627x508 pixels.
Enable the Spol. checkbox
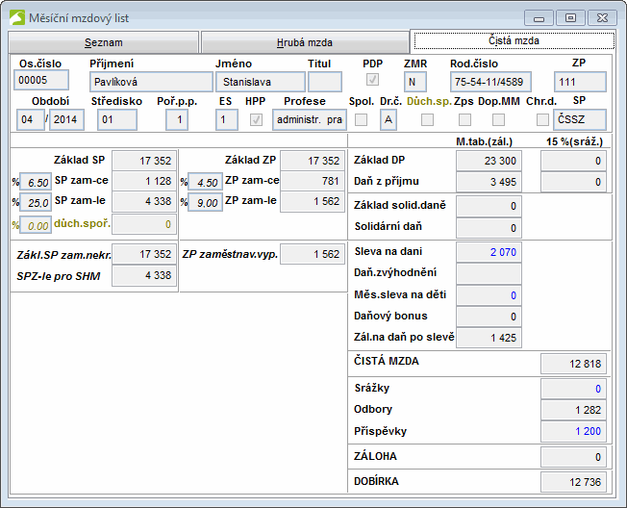361,119
